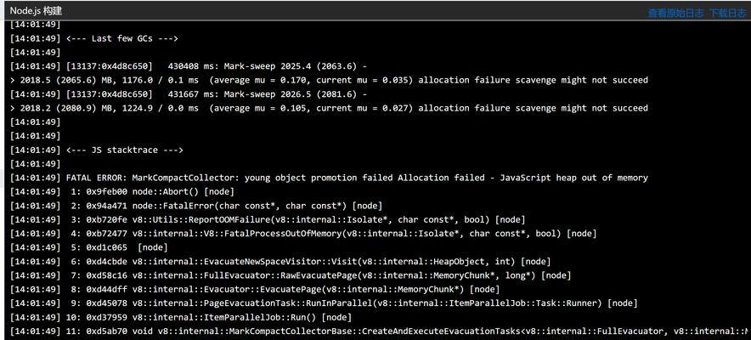The width and height of the screenshot is (751, 340).
Task: Click the node::Abort() stack frame line
Action: point(122,191)
